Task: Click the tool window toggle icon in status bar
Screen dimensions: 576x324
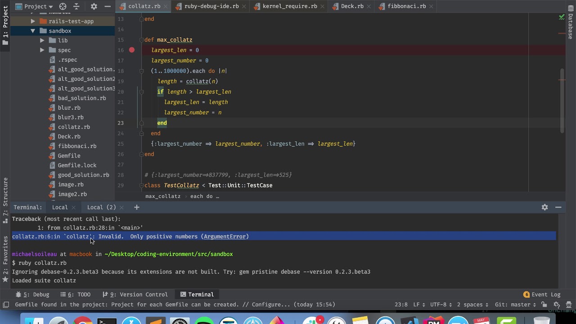Action: click(6, 305)
